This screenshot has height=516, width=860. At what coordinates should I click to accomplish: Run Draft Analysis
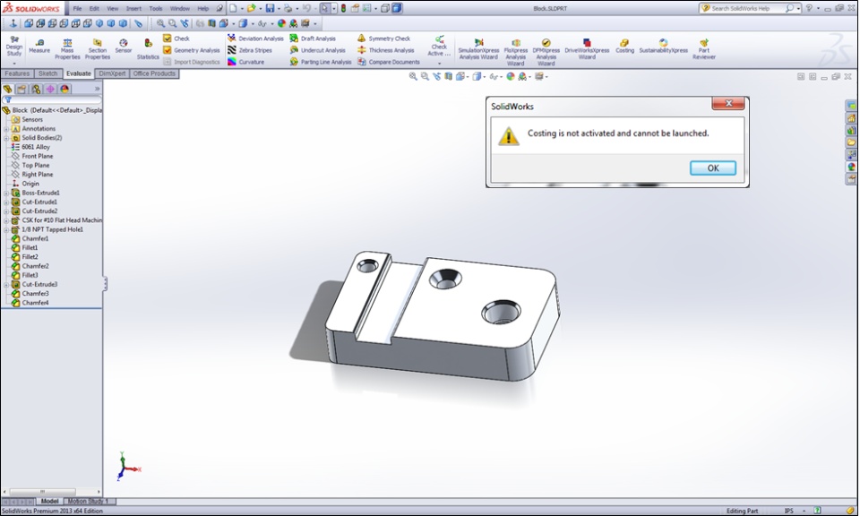[313, 39]
